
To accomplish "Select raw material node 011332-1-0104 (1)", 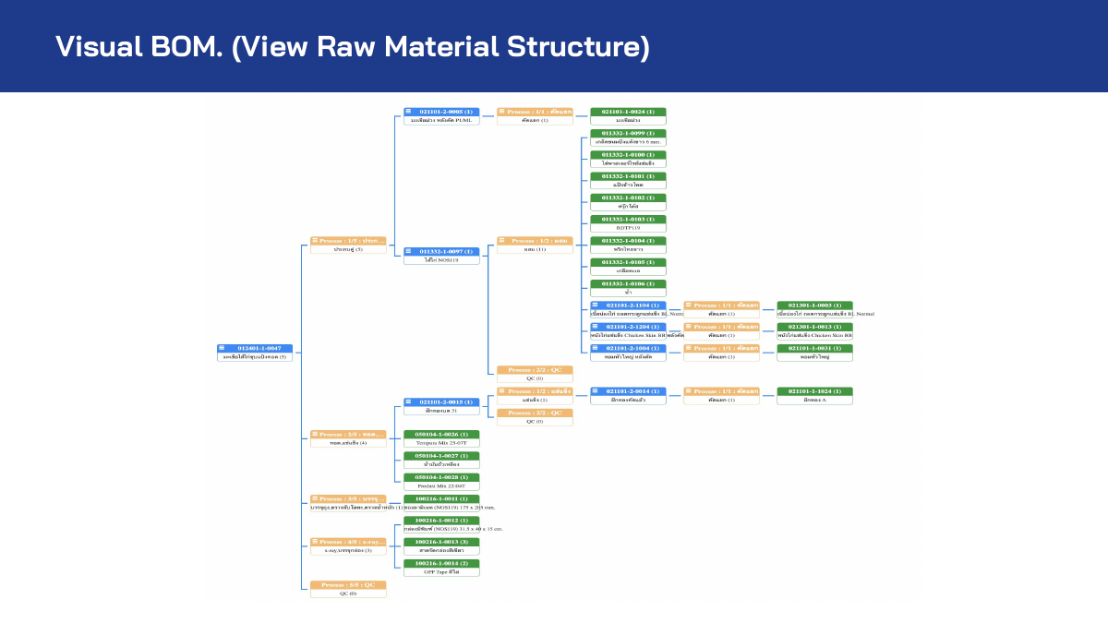I will click(x=628, y=245).
